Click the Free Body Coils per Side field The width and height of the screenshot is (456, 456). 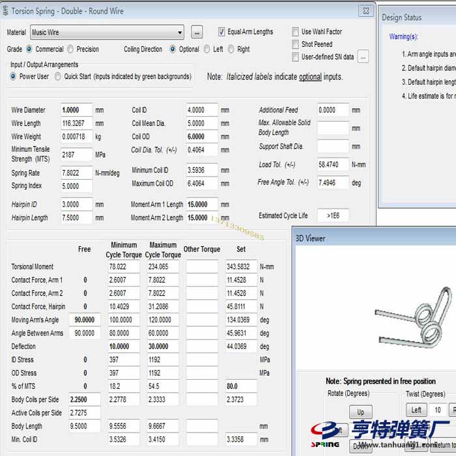(85, 399)
